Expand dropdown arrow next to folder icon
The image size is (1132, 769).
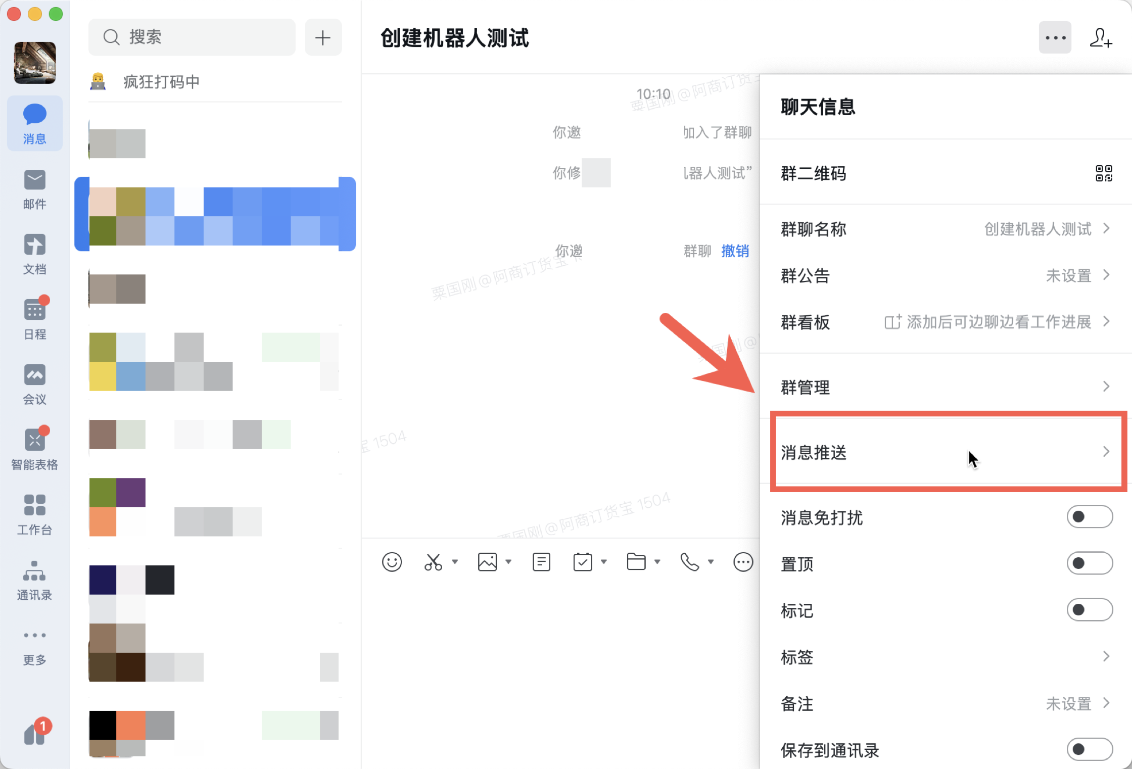tap(657, 562)
